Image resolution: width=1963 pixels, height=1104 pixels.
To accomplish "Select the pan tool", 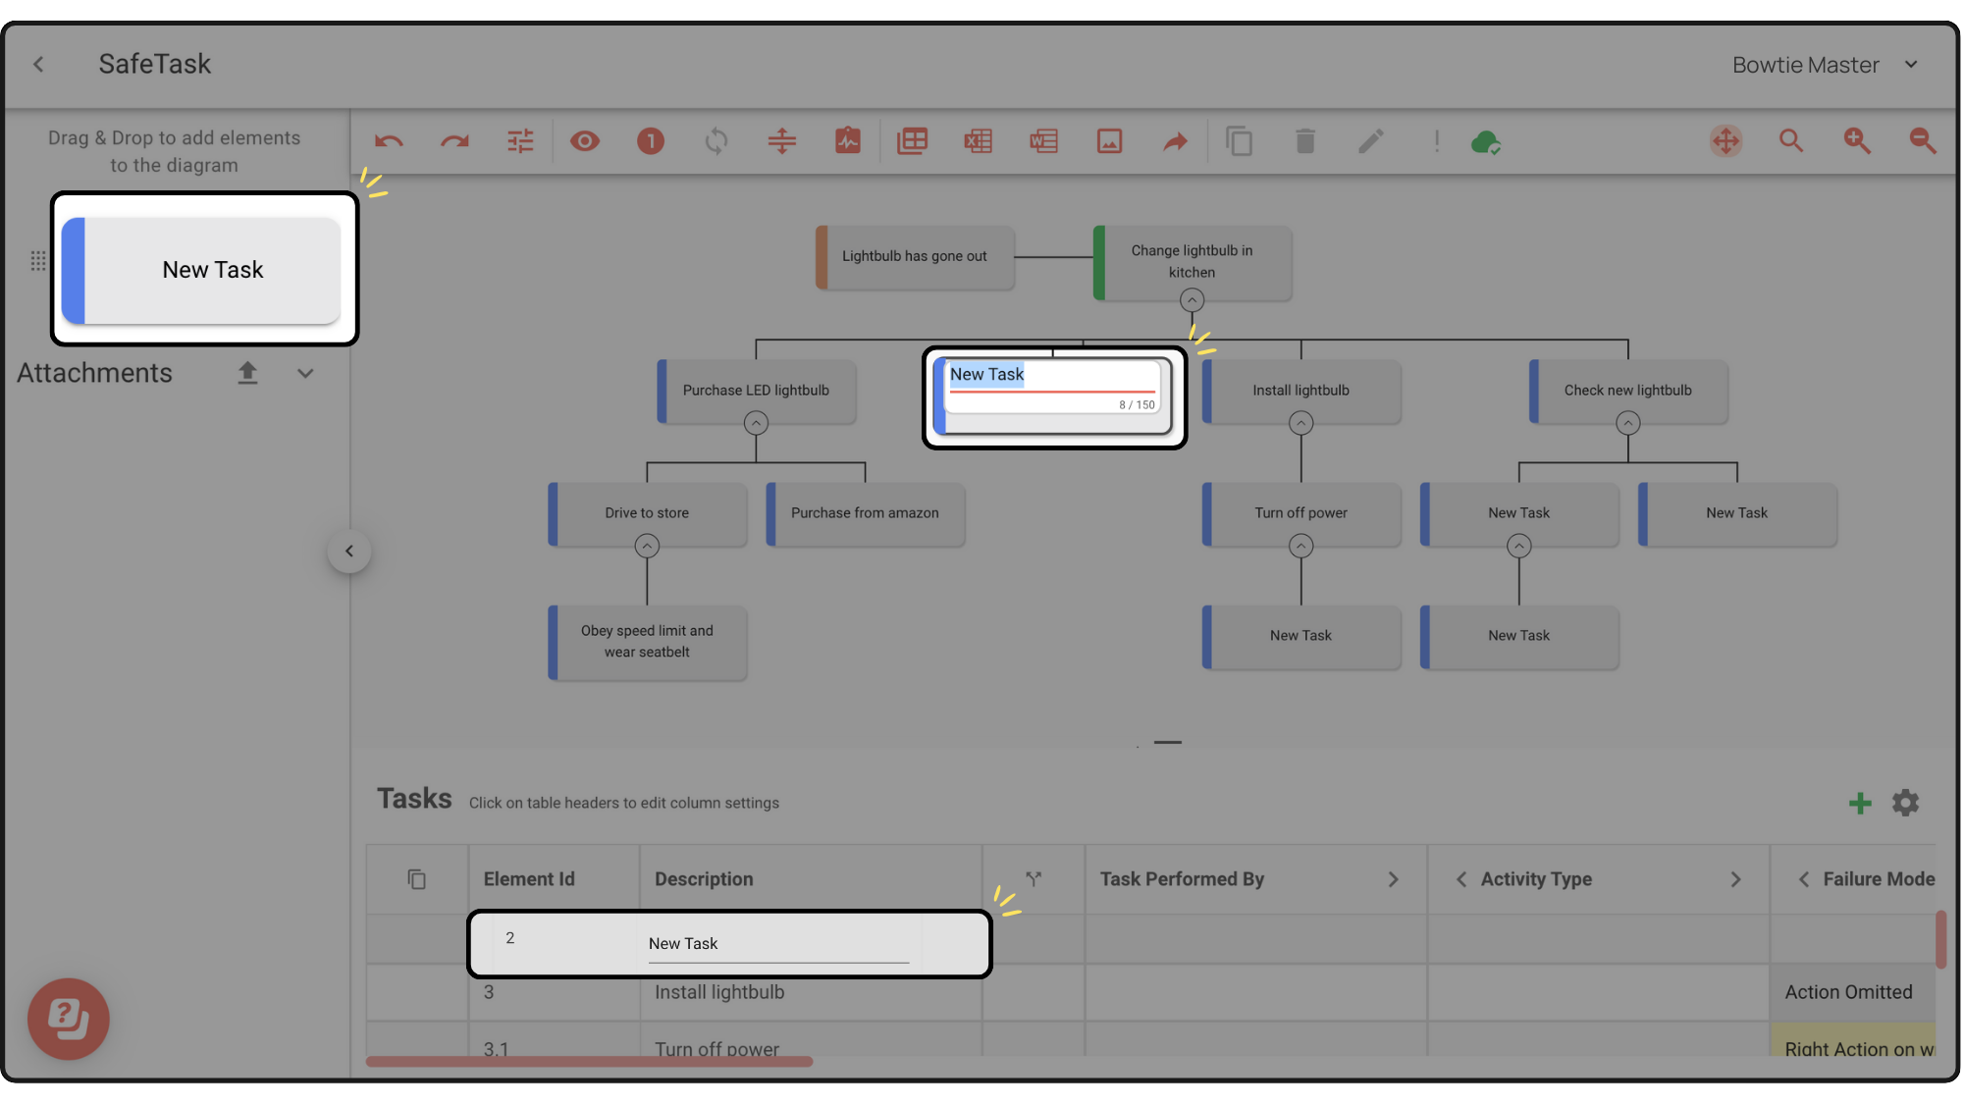I will click(1725, 141).
